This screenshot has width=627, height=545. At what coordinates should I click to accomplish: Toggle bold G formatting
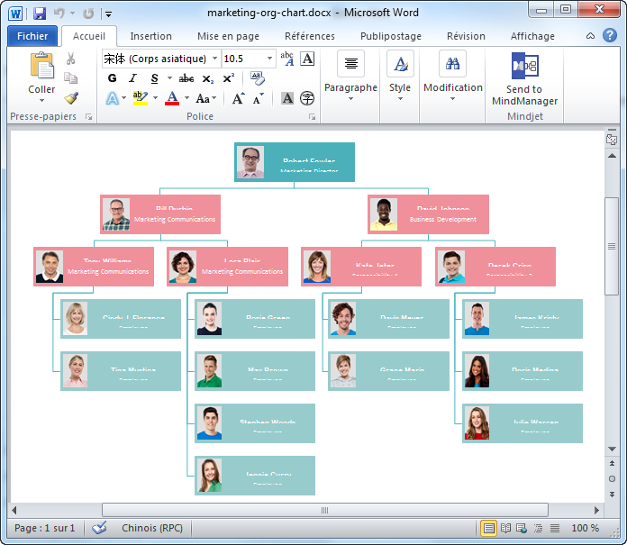113,78
